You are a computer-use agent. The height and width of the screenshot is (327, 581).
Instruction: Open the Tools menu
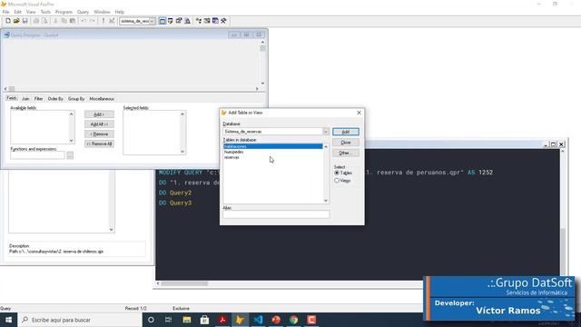point(45,12)
